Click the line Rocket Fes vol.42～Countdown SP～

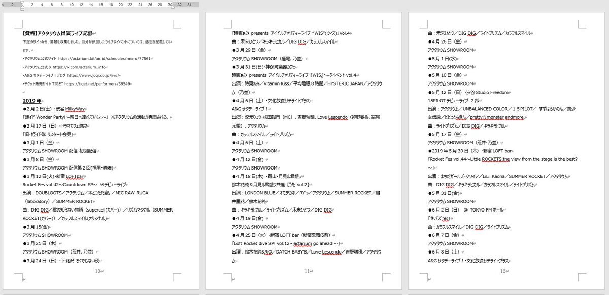coord(76,185)
